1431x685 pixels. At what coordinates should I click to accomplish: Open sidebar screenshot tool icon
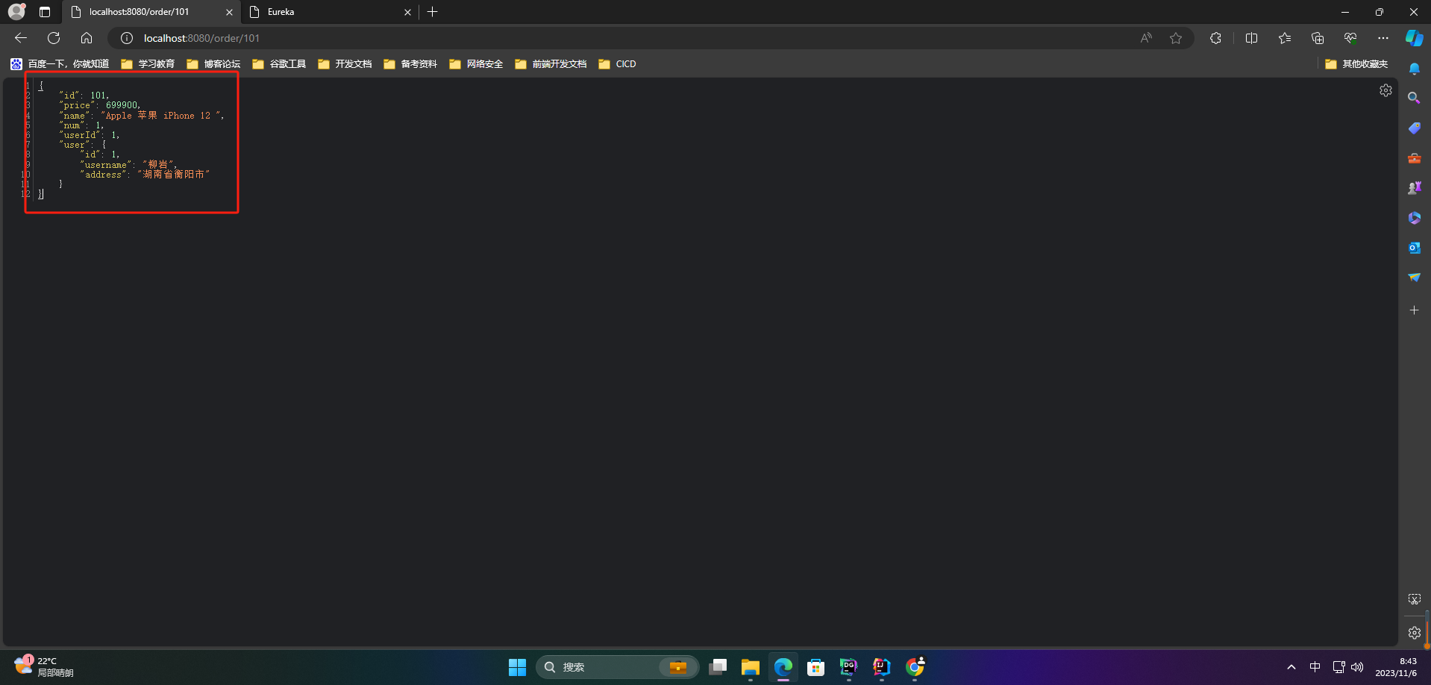[1414, 599]
